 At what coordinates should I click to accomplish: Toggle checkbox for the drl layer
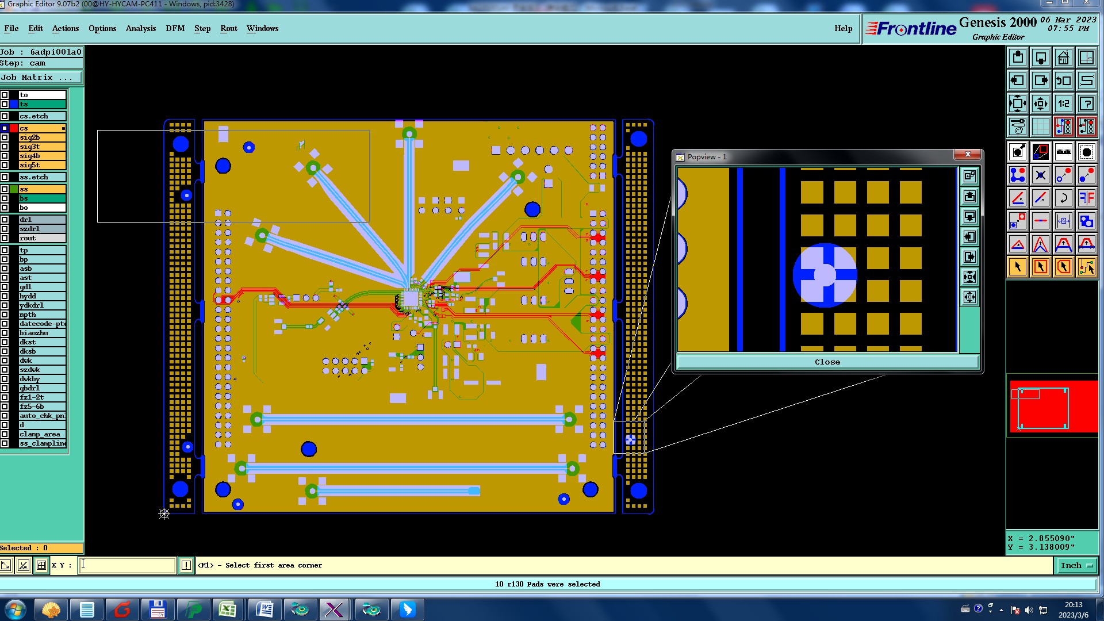(5, 220)
